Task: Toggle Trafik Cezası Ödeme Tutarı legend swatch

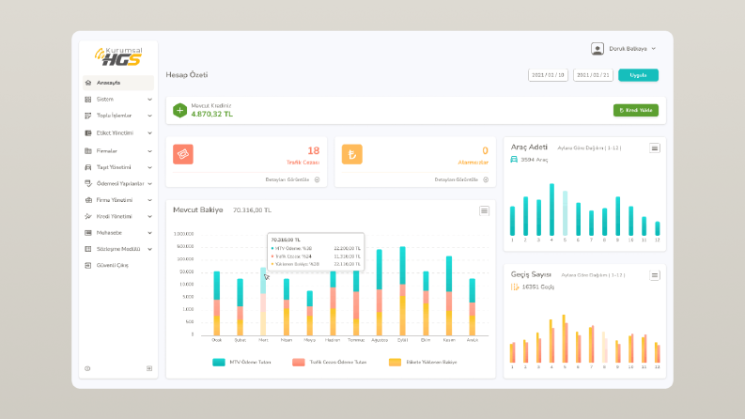Action: click(x=299, y=362)
